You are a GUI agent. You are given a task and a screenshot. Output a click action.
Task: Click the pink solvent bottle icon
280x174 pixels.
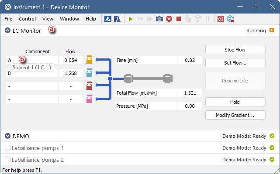pos(89,99)
